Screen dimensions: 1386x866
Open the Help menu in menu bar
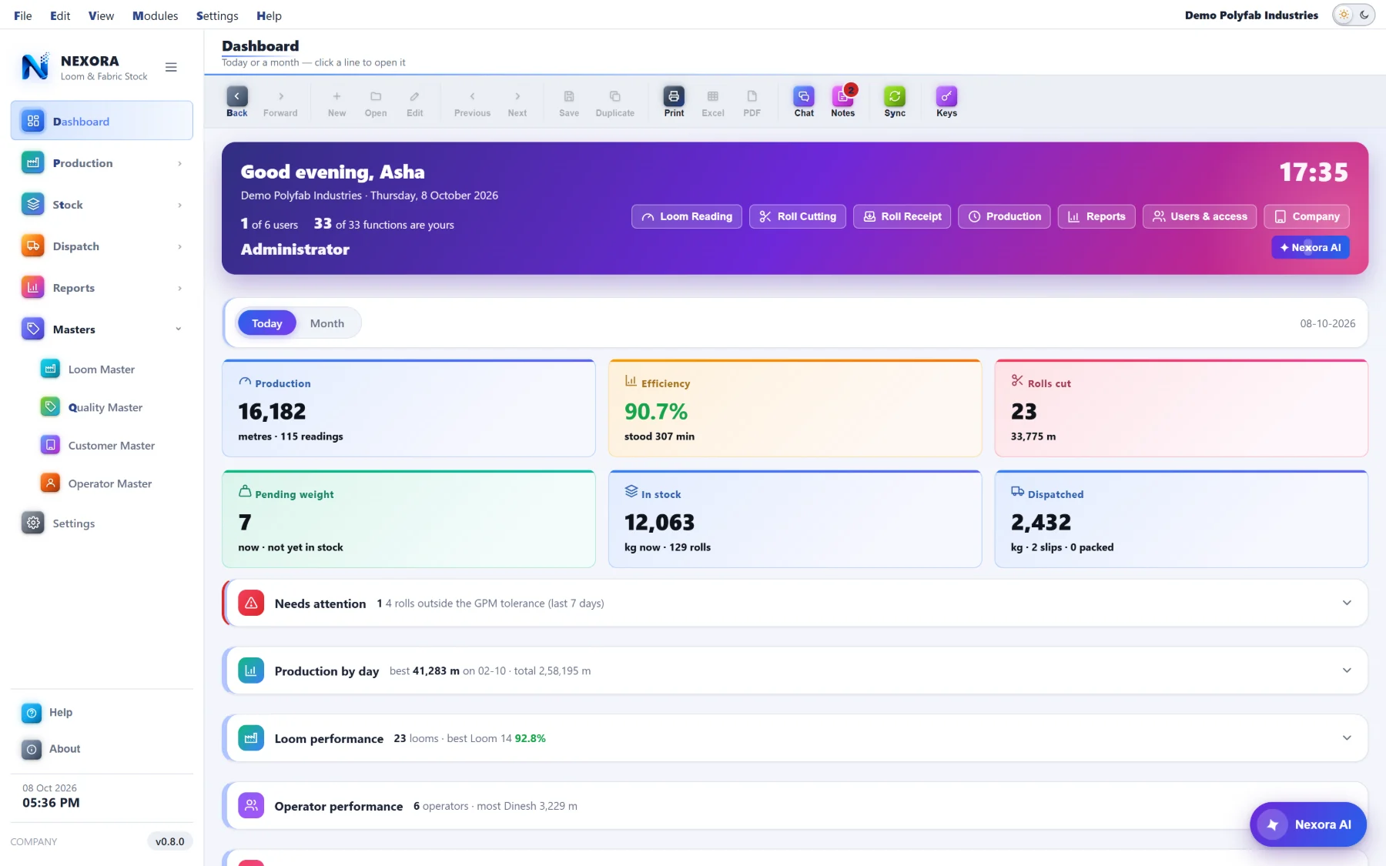coord(269,15)
